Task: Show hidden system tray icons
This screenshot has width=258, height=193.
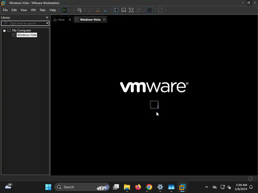Action: click(x=207, y=187)
